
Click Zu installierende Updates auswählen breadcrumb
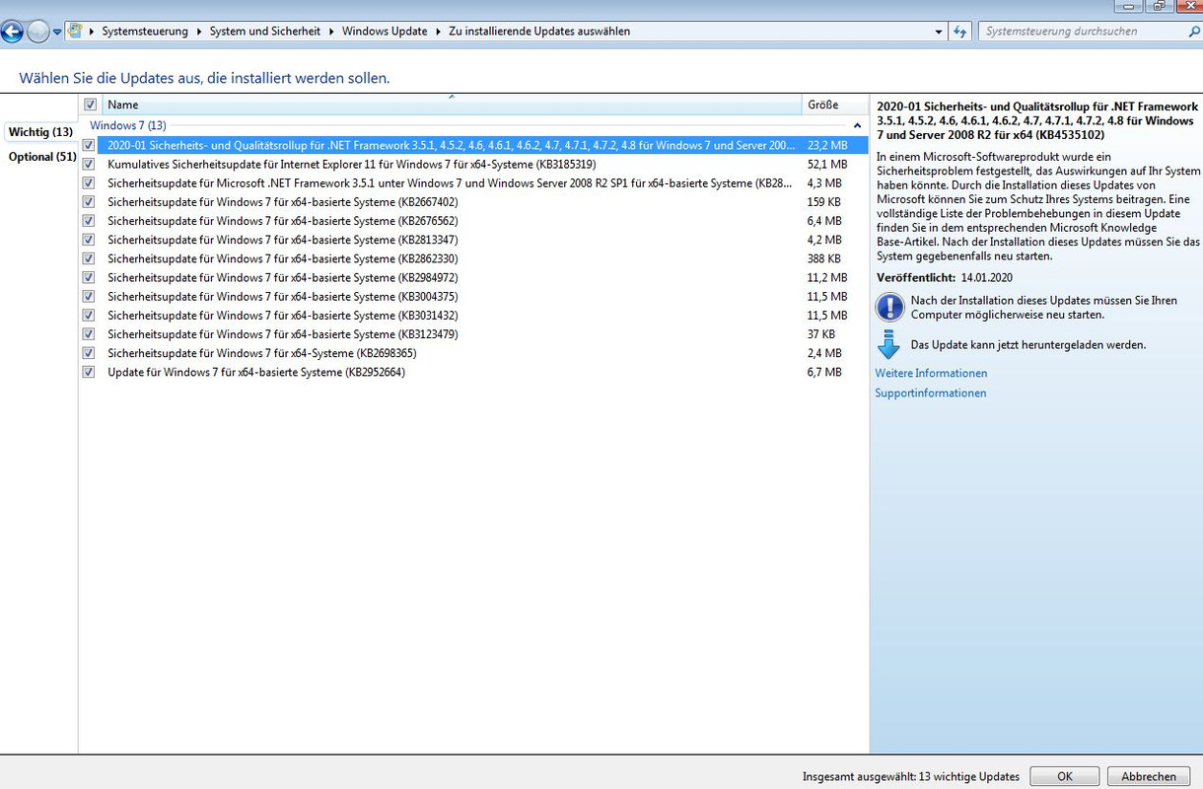coord(539,32)
